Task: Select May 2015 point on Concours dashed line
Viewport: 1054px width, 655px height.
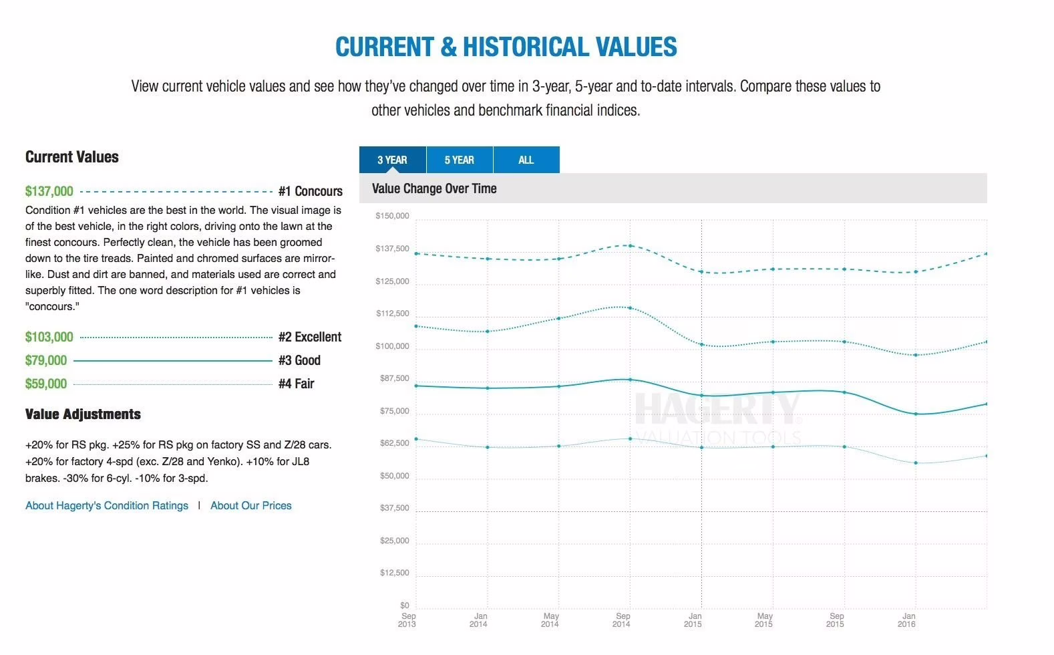Action: (773, 269)
